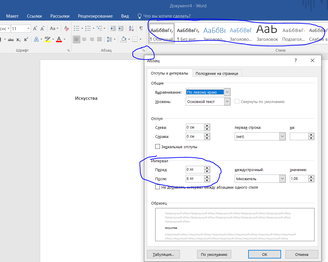The width and height of the screenshot is (328, 262).
Task: Expand the bullet list style dropdown arrow
Action: pyautogui.click(x=82, y=28)
